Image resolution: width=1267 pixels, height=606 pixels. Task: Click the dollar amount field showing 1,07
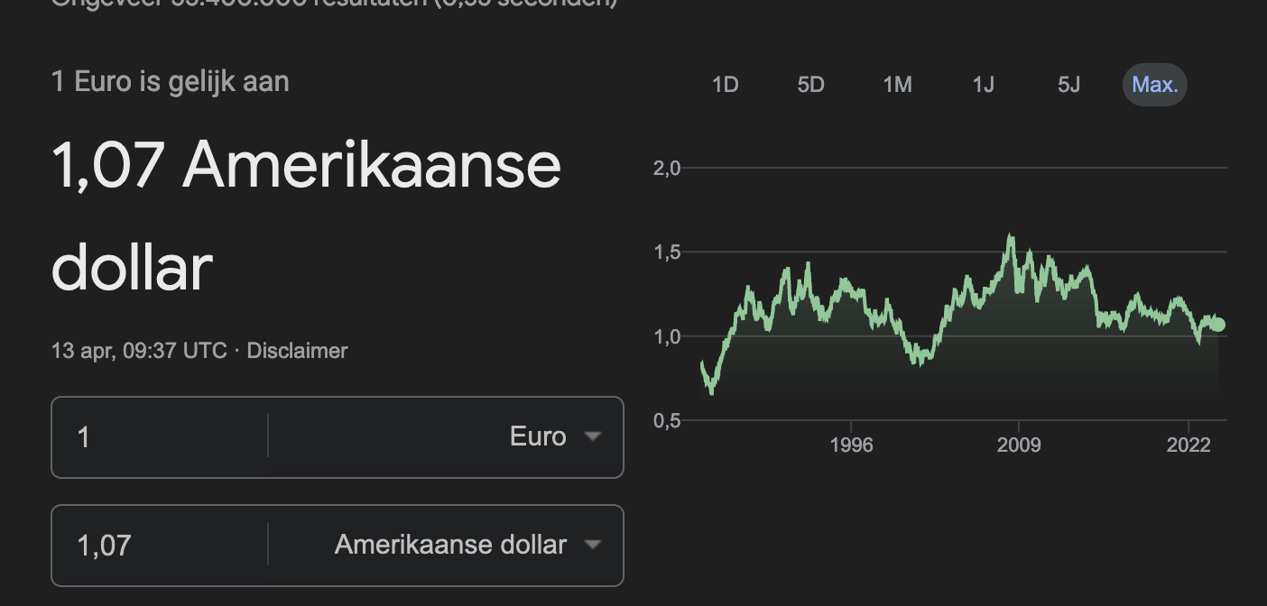(160, 546)
